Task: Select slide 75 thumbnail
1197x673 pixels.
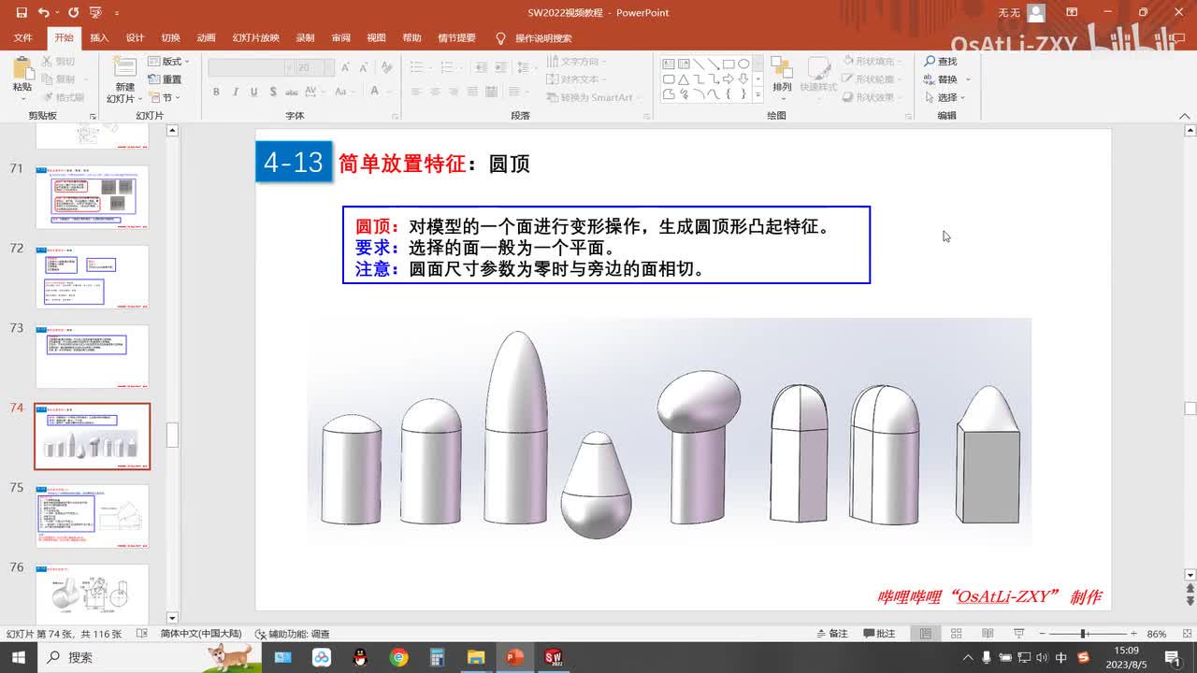Action: (93, 516)
